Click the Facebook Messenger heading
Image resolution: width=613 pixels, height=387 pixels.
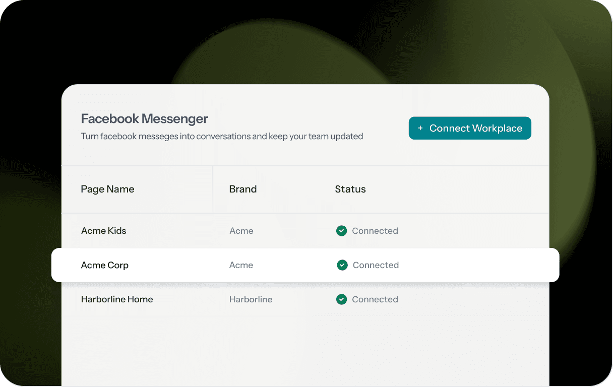[x=145, y=119]
